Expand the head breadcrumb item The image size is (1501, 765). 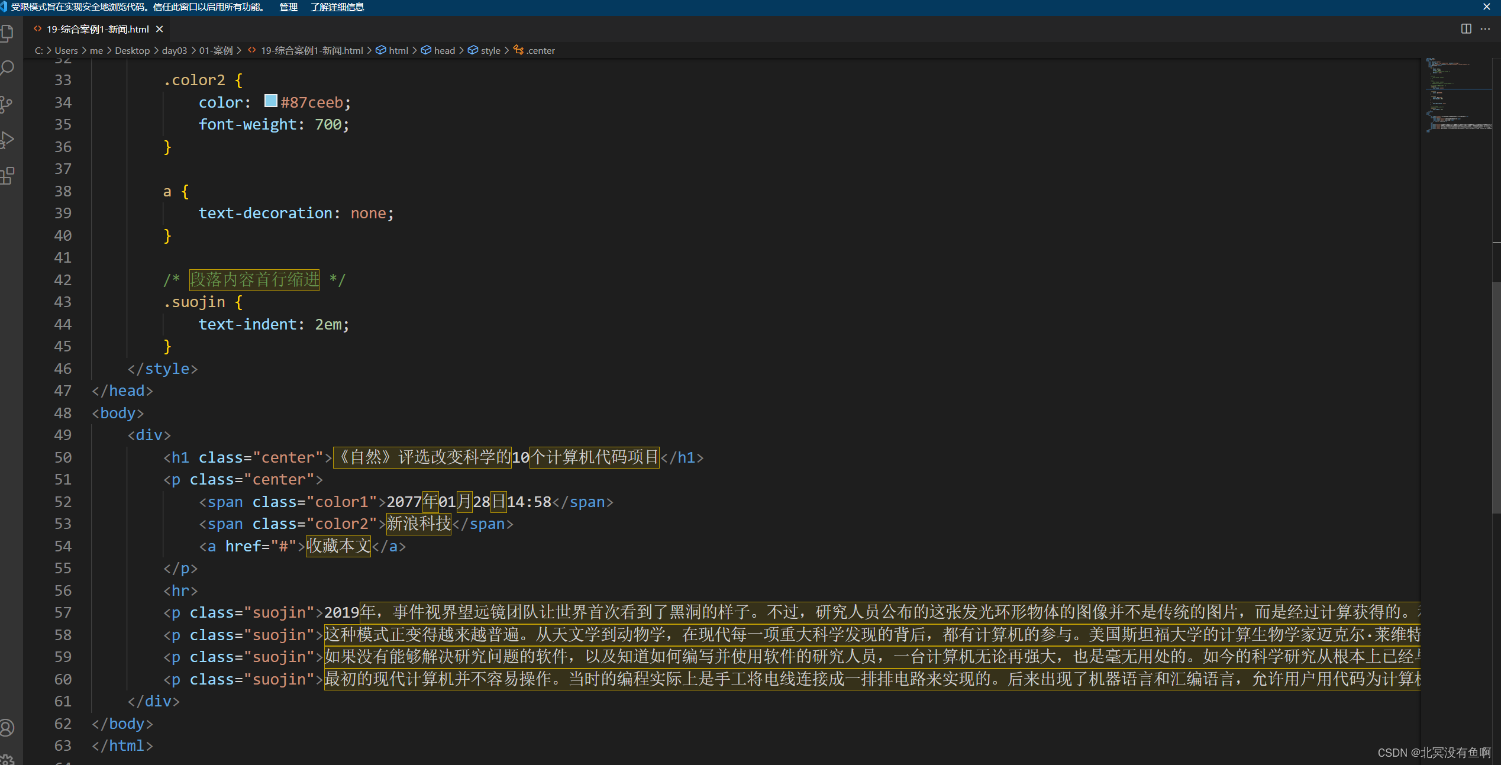point(444,51)
